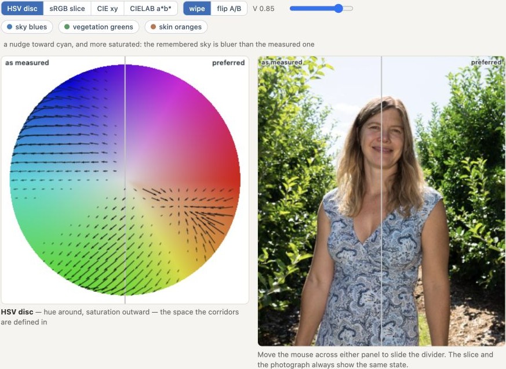Click the portrait photograph panel
Screen dimensions: 506x369
click(381, 201)
